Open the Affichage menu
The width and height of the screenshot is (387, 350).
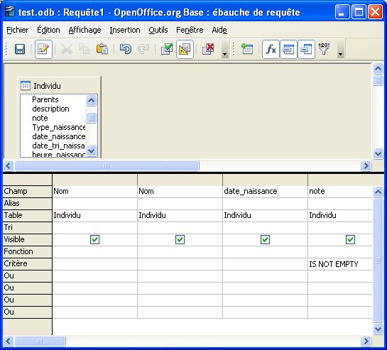click(85, 30)
